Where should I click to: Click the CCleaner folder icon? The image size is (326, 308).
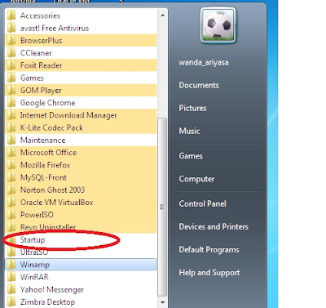pos(11,53)
